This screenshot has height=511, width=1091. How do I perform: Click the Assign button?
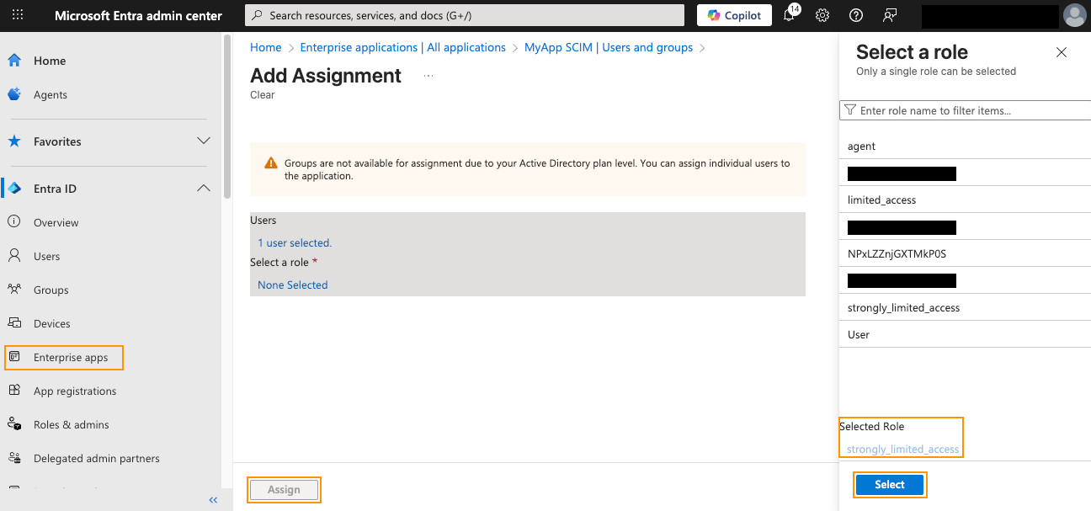tap(284, 490)
